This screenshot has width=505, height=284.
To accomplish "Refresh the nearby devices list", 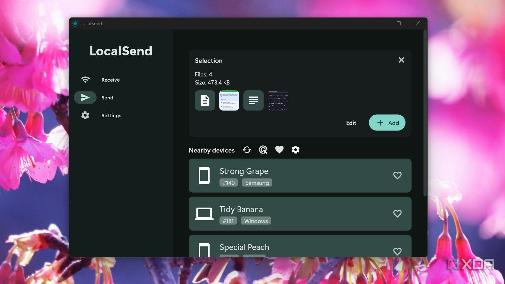I will click(x=247, y=150).
